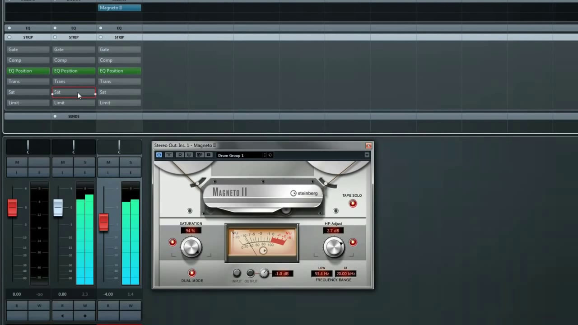Viewport: 578px width, 325px height.
Task: Toggle the monitor speaker button on second channel
Action: coord(63,316)
